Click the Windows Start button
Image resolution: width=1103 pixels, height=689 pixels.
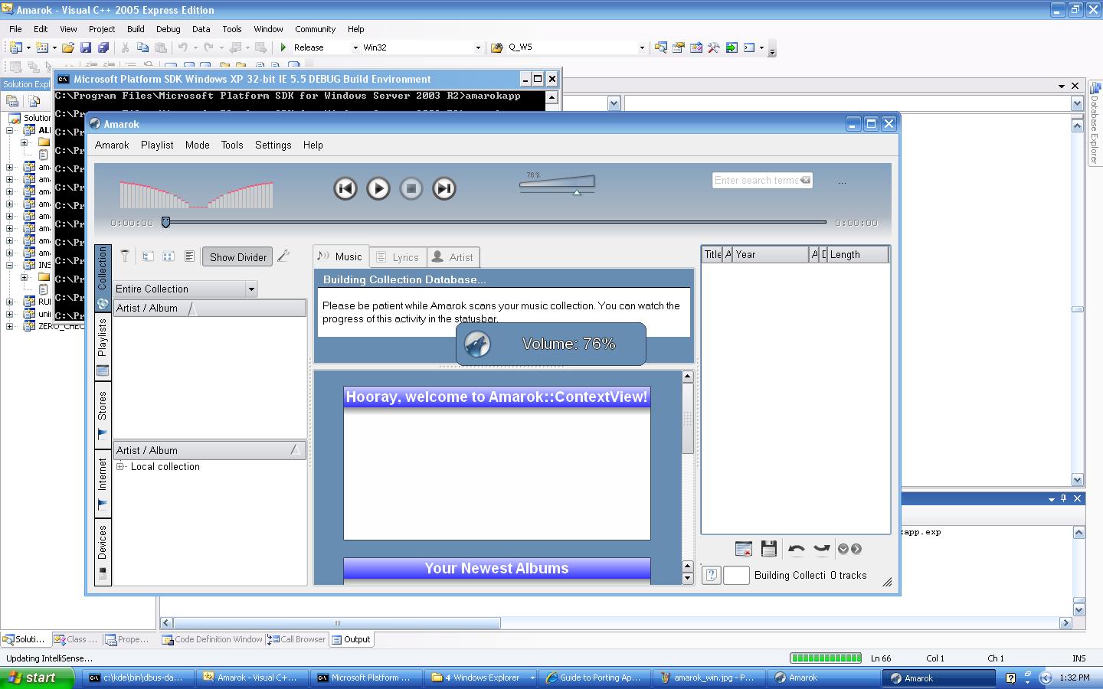tap(37, 678)
